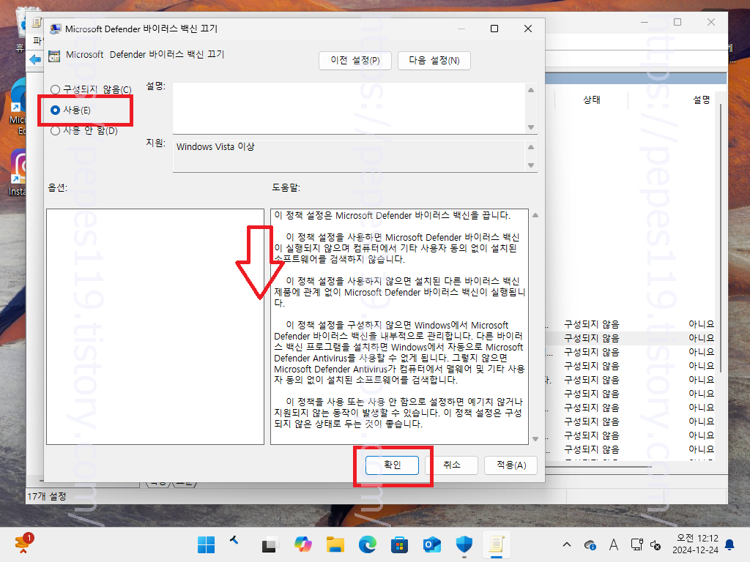Click OneDrive cloud tray icon
This screenshot has height=562, width=750.
click(590, 544)
